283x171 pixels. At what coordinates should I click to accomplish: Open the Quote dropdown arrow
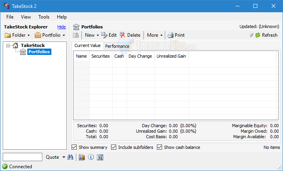[64, 157]
